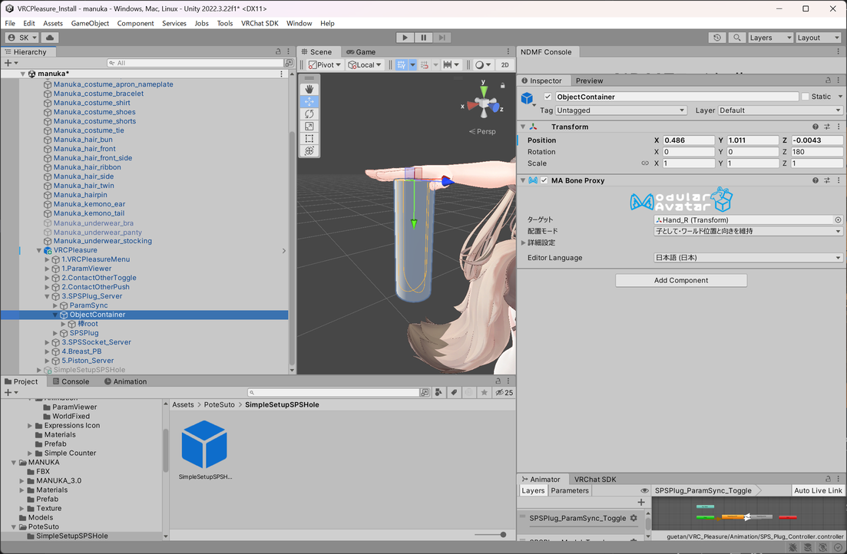Switch to VRChat SDK tab

(594, 480)
